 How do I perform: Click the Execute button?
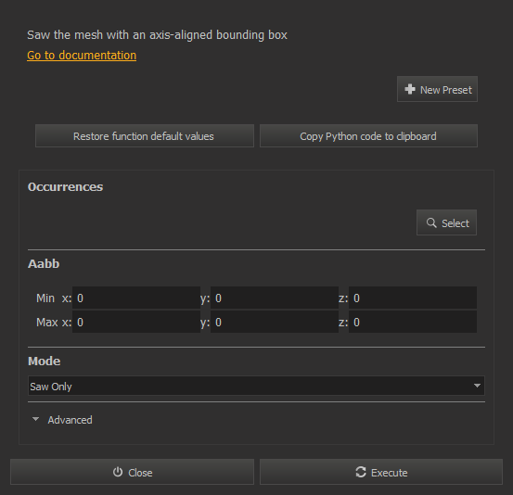tap(381, 472)
